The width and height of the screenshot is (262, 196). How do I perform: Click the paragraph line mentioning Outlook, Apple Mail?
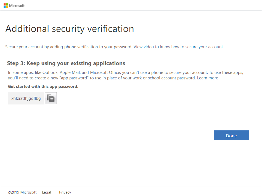(x=125, y=73)
